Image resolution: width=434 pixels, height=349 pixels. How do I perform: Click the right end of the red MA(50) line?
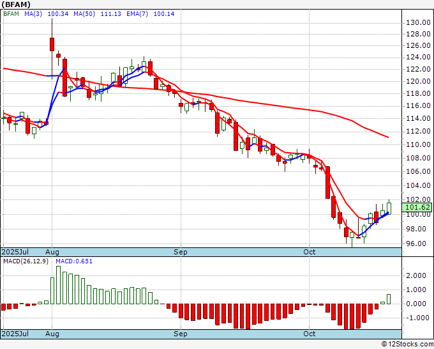tap(388, 137)
